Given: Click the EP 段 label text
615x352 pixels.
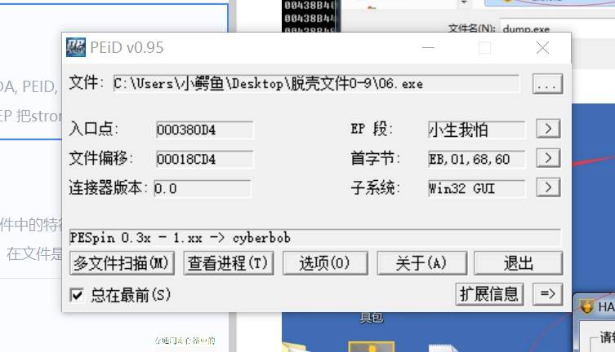Looking at the screenshot, I should 371,129.
